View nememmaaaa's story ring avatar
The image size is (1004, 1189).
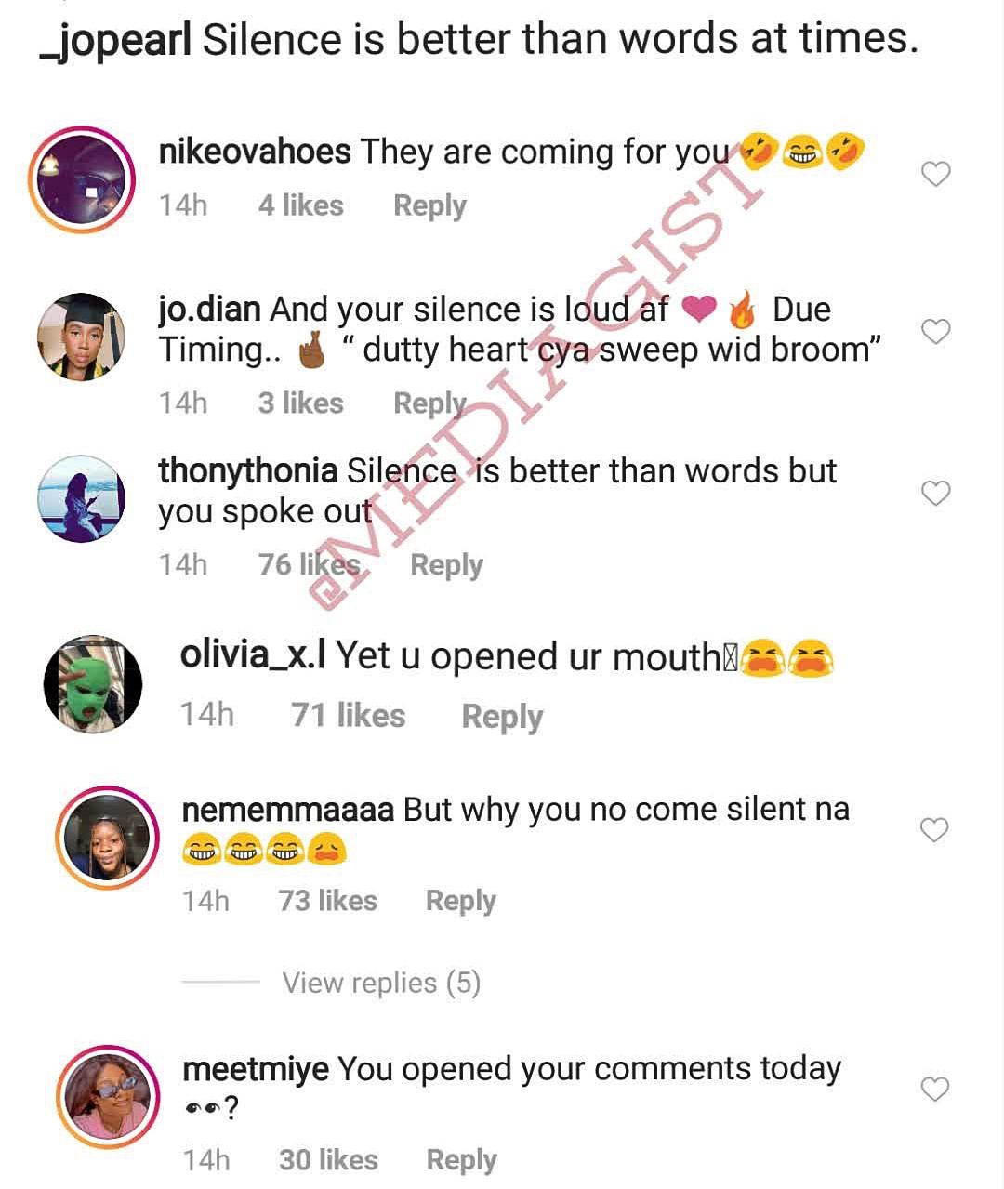pyautogui.click(x=107, y=837)
